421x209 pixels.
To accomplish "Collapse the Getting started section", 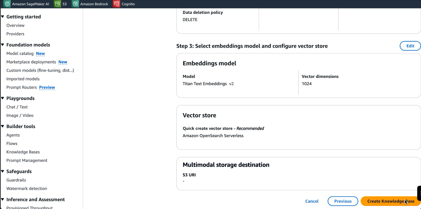I will [x=3, y=17].
